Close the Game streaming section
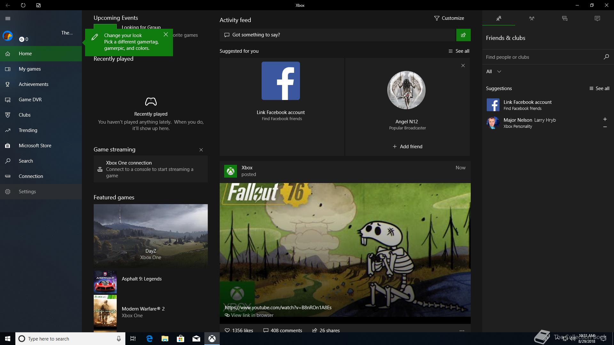The height and width of the screenshot is (345, 614). pos(201,150)
